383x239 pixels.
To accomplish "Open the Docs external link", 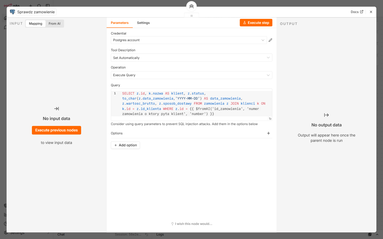I will [357, 12].
